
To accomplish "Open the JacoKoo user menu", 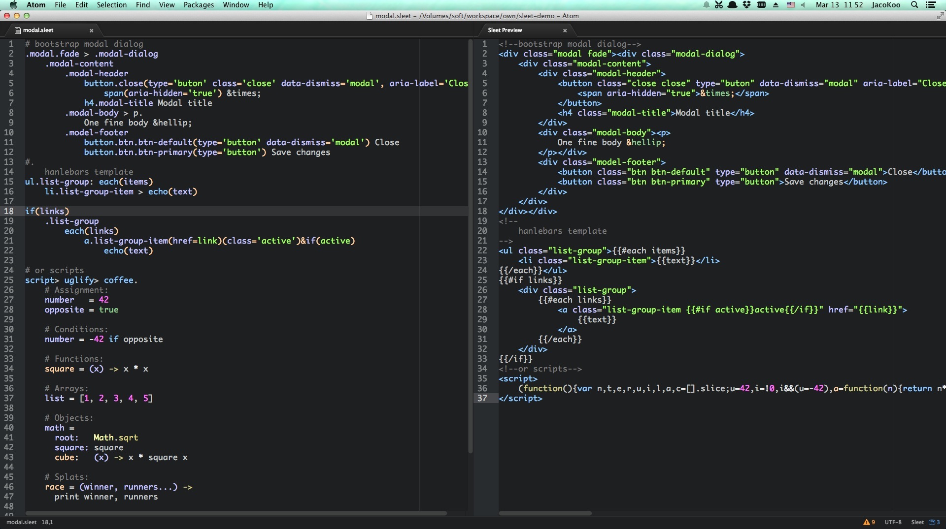I will (x=886, y=5).
